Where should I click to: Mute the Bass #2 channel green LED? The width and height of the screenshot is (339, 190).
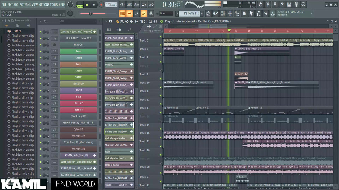click(x=40, y=103)
